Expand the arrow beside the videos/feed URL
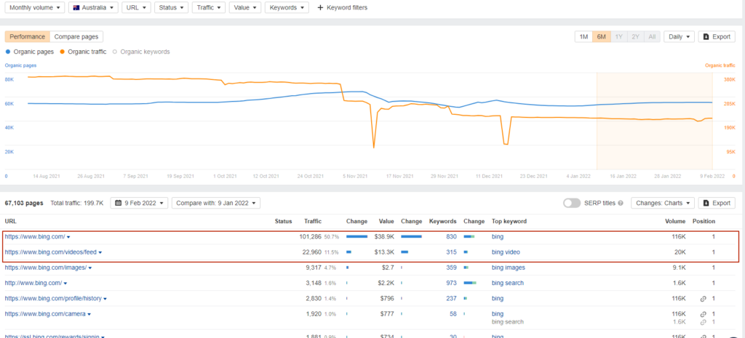Viewport: 745px width, 338px height. click(x=100, y=252)
